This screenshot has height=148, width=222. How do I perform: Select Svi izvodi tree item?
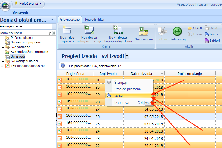[18, 56]
